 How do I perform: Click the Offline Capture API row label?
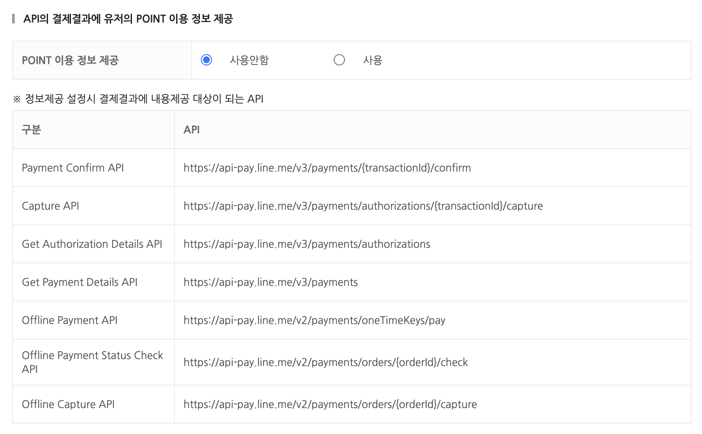pos(68,405)
